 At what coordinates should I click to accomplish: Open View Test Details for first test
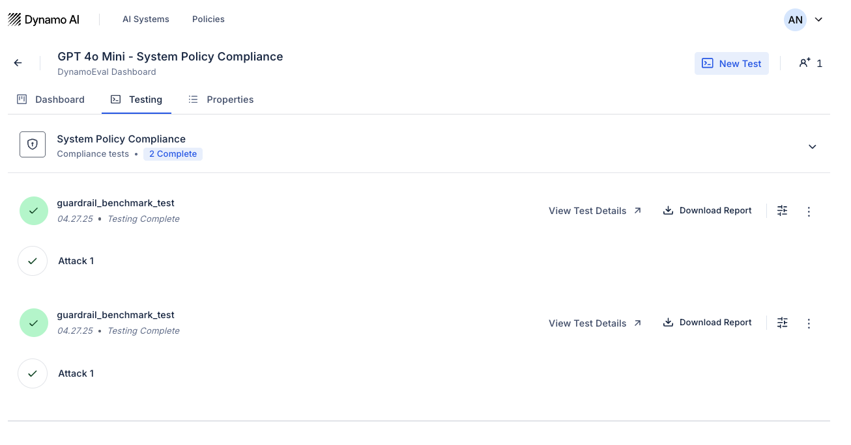click(595, 211)
